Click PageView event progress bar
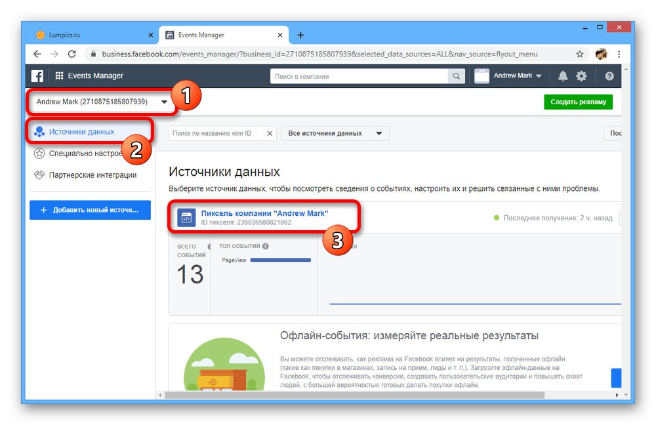656x425 pixels. 280,260
